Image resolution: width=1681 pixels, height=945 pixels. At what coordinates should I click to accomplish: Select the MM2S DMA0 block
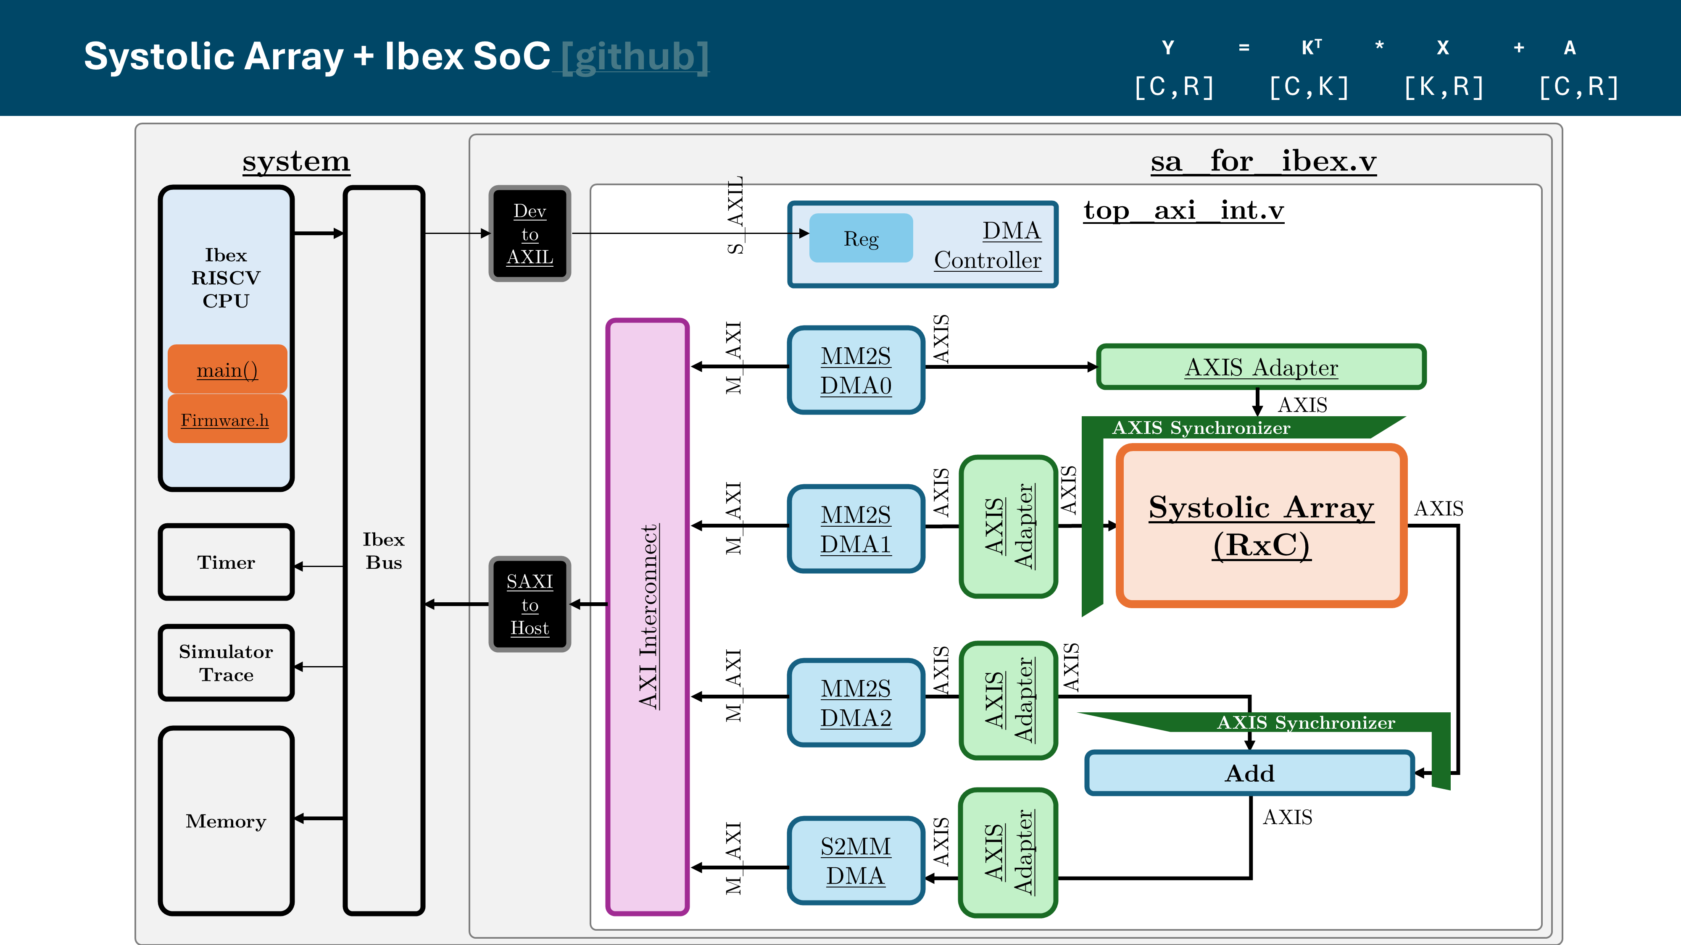coord(856,370)
